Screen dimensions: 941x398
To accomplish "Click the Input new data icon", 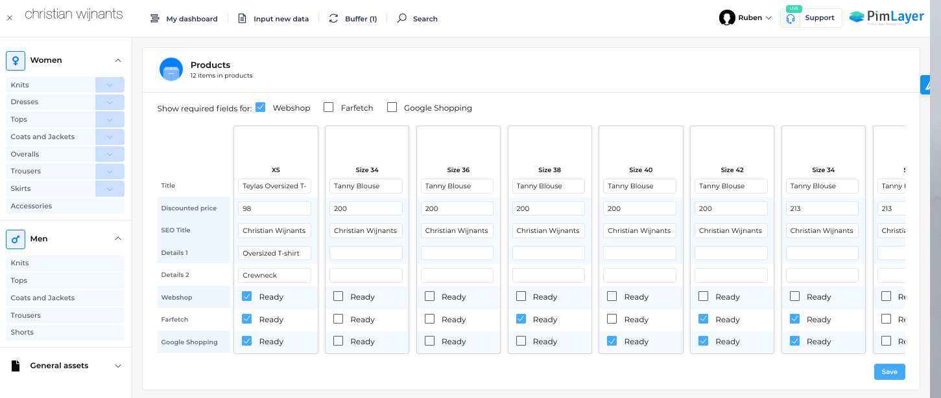I will (x=242, y=18).
